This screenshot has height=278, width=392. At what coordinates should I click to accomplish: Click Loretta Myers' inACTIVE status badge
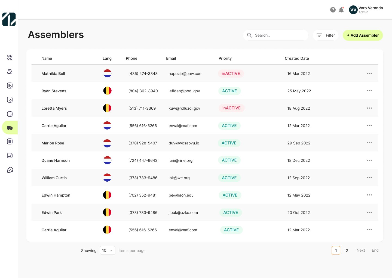[231, 108]
